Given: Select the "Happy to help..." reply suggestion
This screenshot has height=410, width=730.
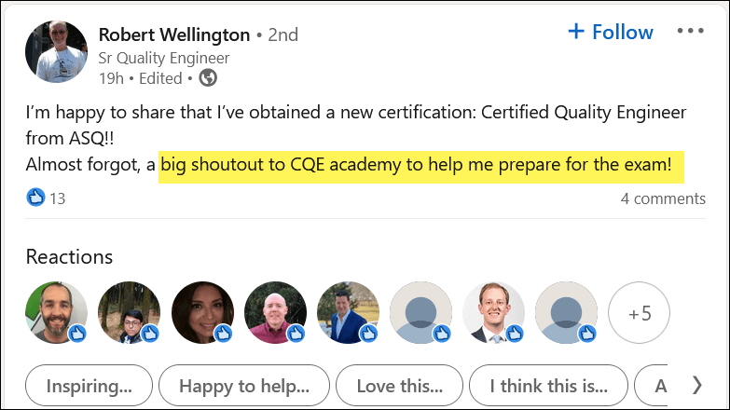Looking at the screenshot, I should [244, 385].
